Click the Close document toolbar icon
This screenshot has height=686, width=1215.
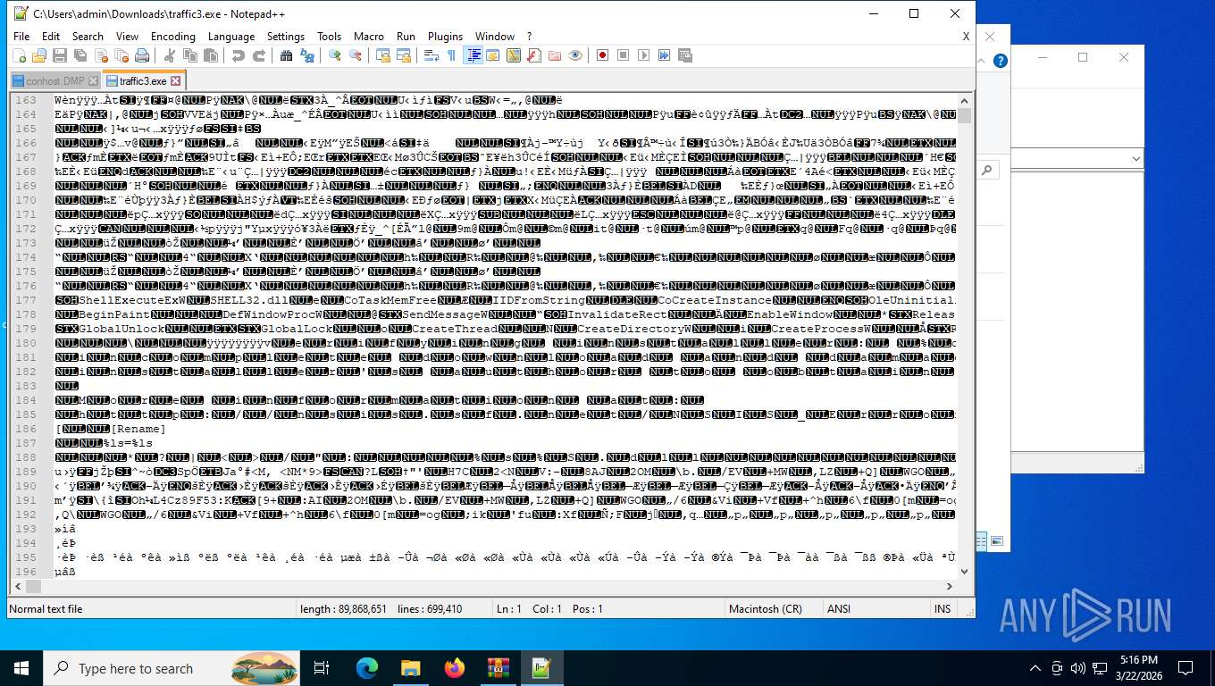click(101, 55)
